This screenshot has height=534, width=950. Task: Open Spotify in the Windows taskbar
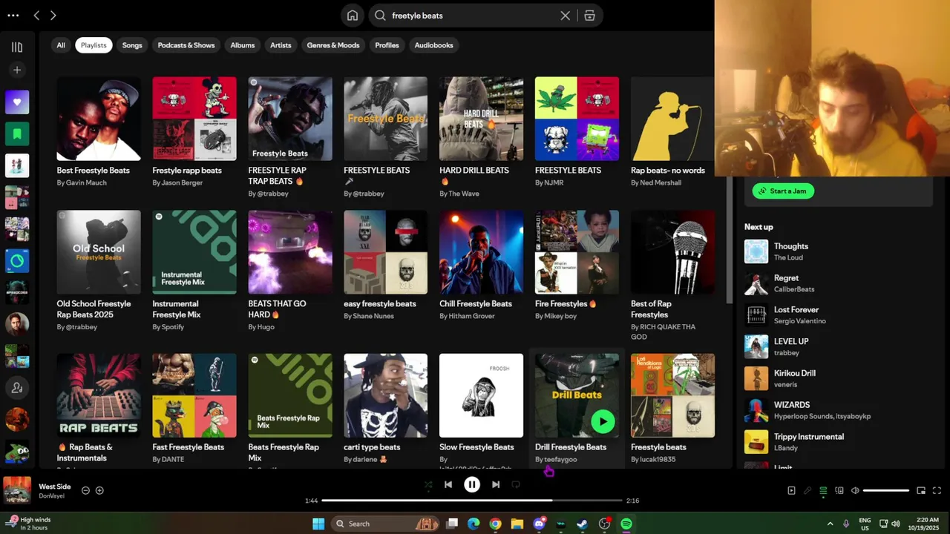click(626, 524)
